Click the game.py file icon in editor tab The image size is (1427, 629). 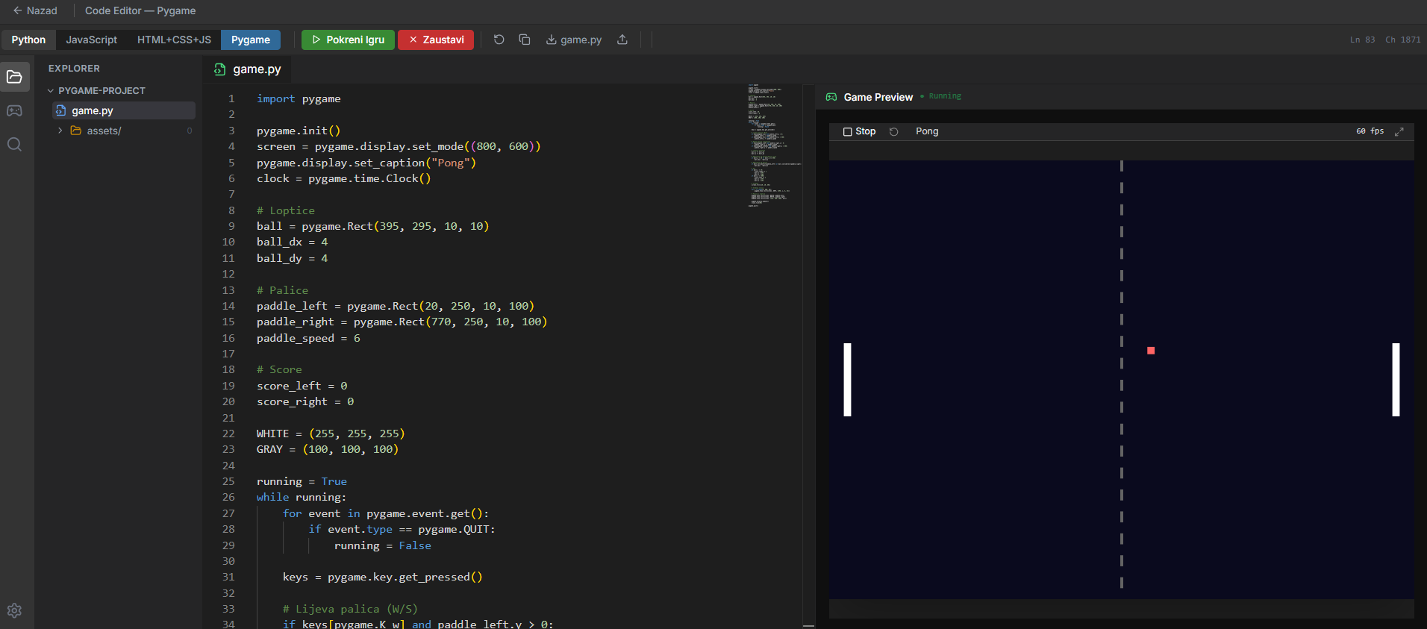(x=219, y=69)
